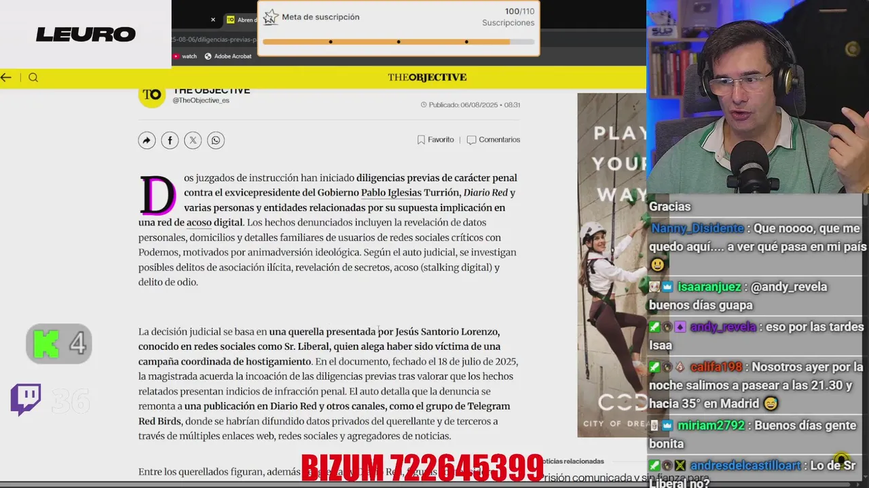The height and width of the screenshot is (488, 869).
Task: Click the subscription goal progress bar
Action: coord(399,42)
